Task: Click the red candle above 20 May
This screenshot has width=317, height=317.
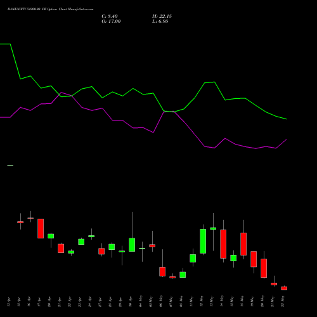Action: pyautogui.click(x=264, y=268)
